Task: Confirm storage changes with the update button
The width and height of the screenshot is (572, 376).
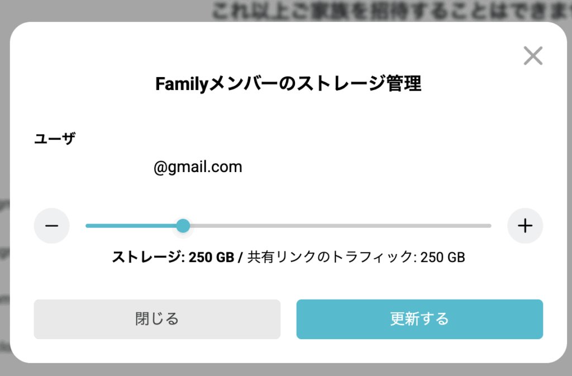Action: [419, 319]
